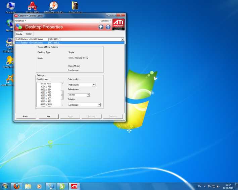The height and width of the screenshot is (190, 238).
Task: Click the desktop area scrollbar thumb
Action: 62,95
